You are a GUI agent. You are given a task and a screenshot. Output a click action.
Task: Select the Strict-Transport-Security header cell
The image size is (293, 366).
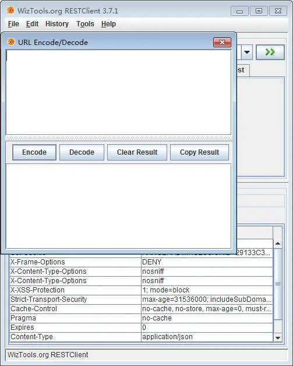coord(75,299)
